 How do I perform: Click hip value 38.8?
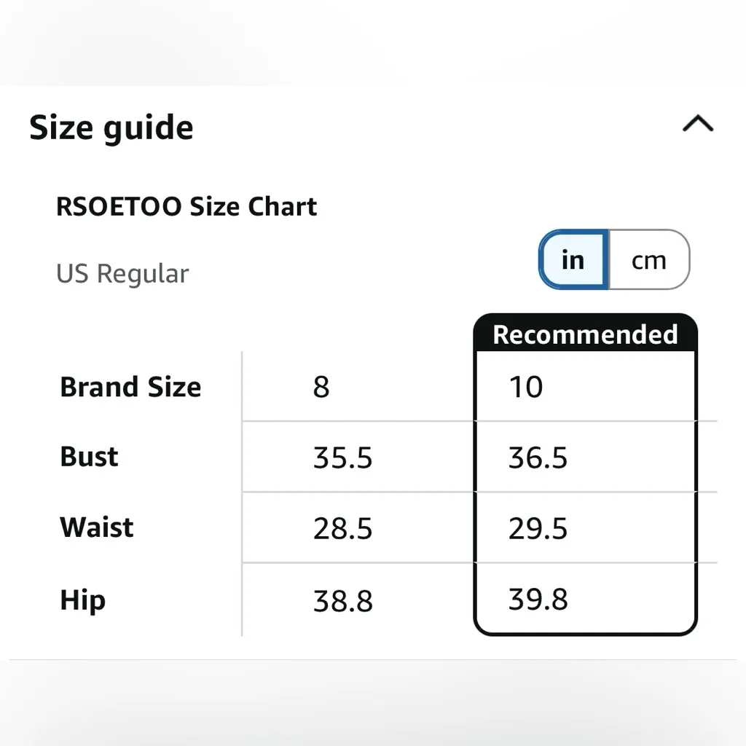point(342,602)
